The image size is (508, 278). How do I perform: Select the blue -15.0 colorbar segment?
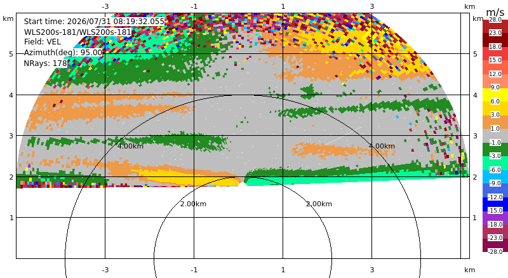[495, 204]
